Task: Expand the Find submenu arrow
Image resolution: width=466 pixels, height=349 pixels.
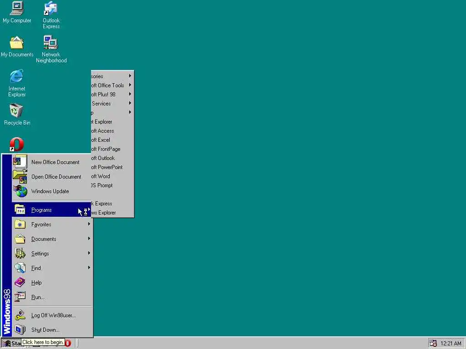Action: [x=89, y=268]
